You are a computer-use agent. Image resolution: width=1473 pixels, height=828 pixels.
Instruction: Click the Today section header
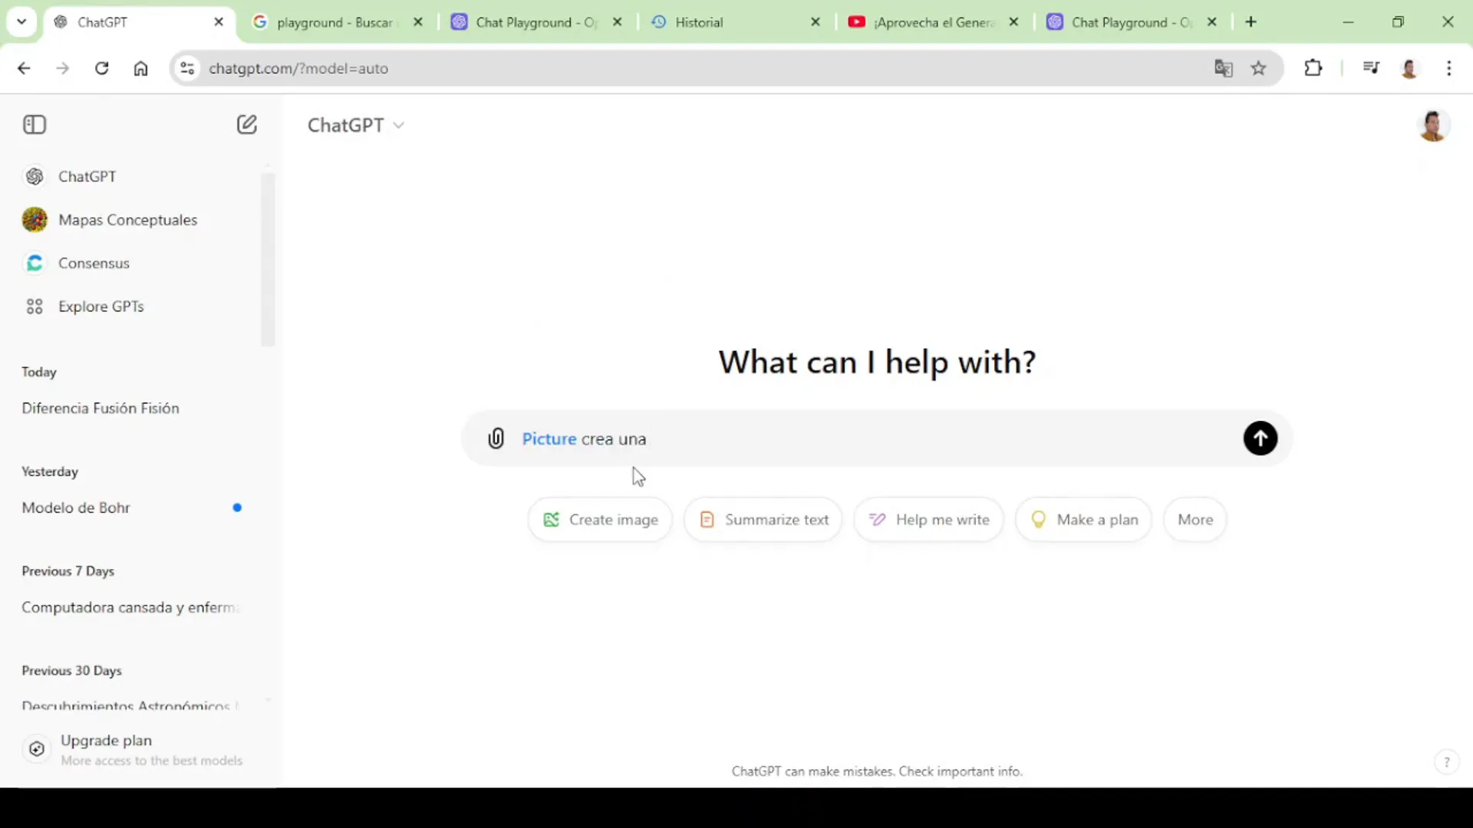[39, 372]
